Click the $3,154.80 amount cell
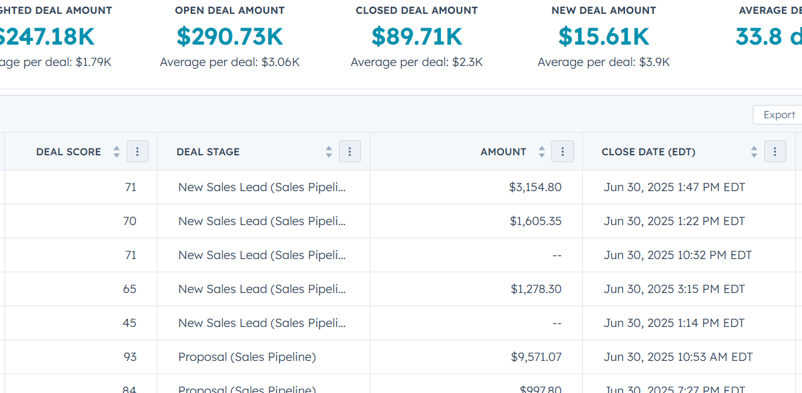This screenshot has width=802, height=393. coord(535,187)
